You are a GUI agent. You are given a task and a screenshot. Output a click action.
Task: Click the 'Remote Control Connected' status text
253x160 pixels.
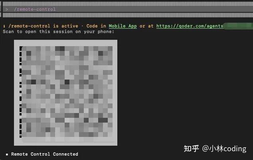pos(45,154)
